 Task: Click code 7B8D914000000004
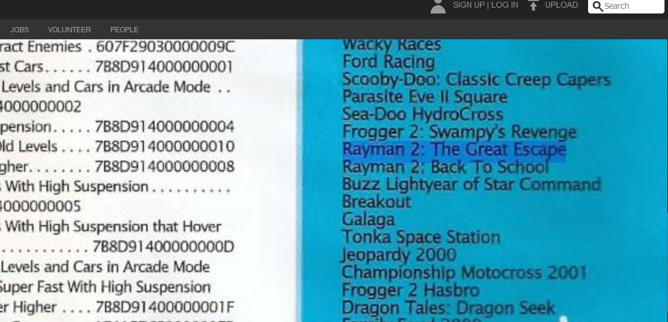tap(165, 127)
